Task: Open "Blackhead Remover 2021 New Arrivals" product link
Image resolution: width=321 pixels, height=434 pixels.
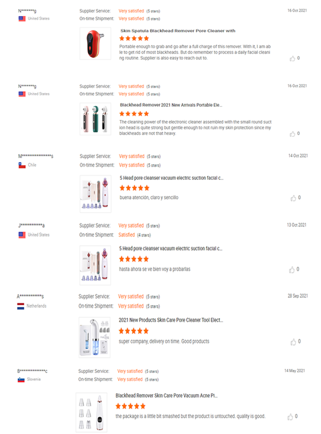Action: pyautogui.click(x=171, y=105)
